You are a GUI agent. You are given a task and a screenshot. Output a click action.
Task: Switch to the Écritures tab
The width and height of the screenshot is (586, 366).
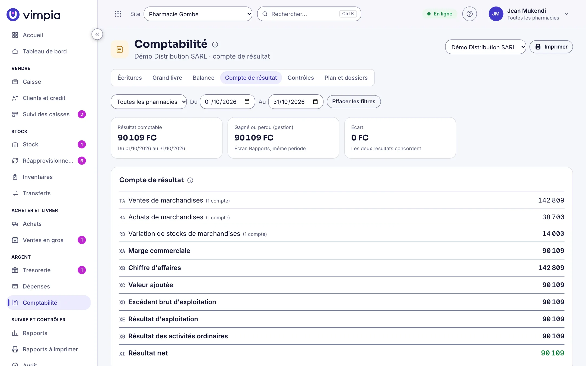[x=129, y=78]
